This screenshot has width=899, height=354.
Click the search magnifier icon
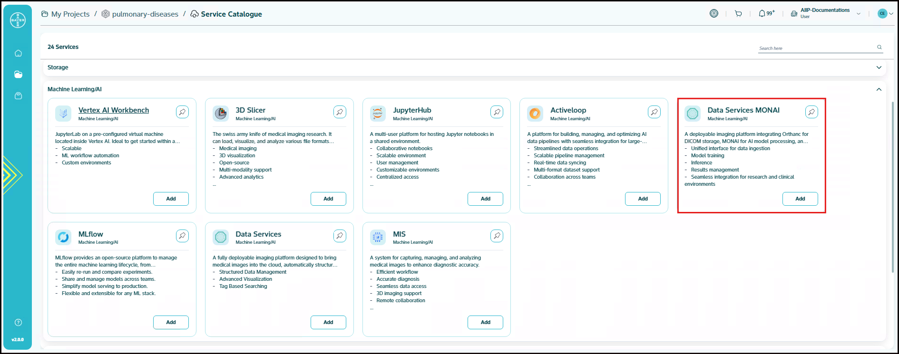(x=879, y=47)
